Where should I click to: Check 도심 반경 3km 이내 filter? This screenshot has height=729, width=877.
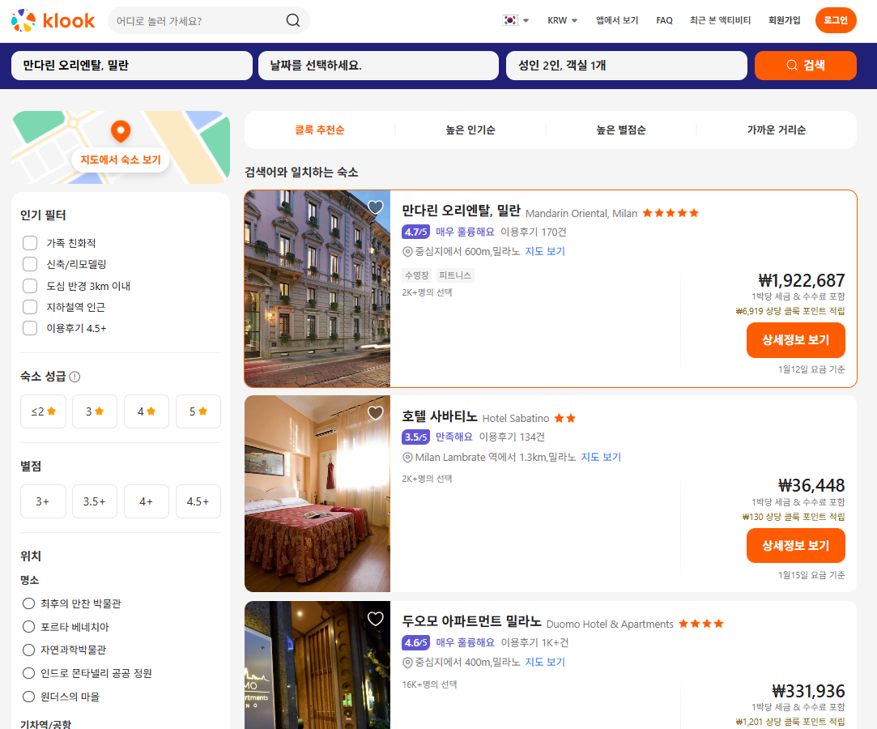30,286
